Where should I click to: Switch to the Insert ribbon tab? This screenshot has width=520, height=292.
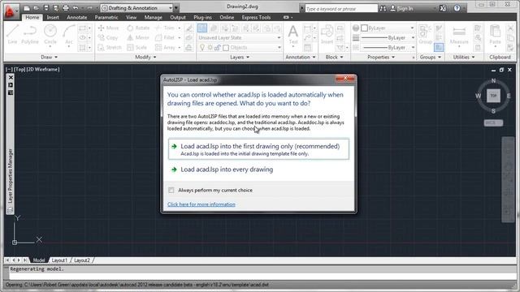tap(53, 17)
